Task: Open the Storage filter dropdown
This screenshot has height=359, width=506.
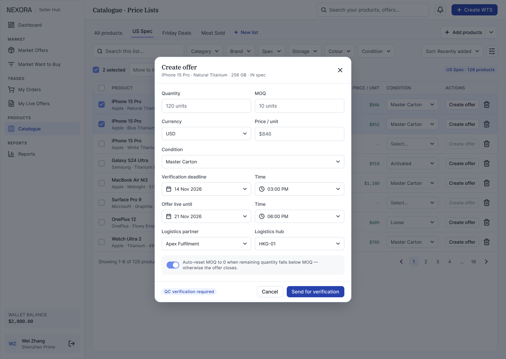Action: tap(305, 51)
